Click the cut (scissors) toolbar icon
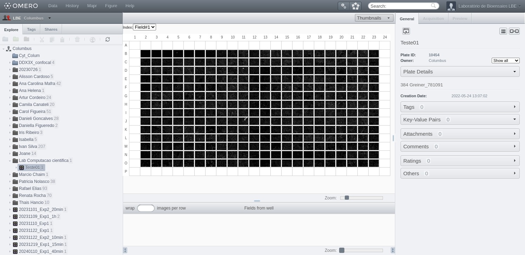The image size is (525, 255). [41, 39]
